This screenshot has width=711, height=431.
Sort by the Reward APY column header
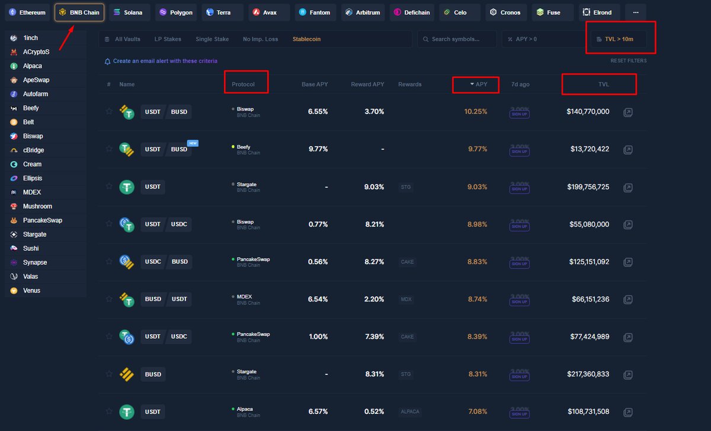(x=367, y=85)
